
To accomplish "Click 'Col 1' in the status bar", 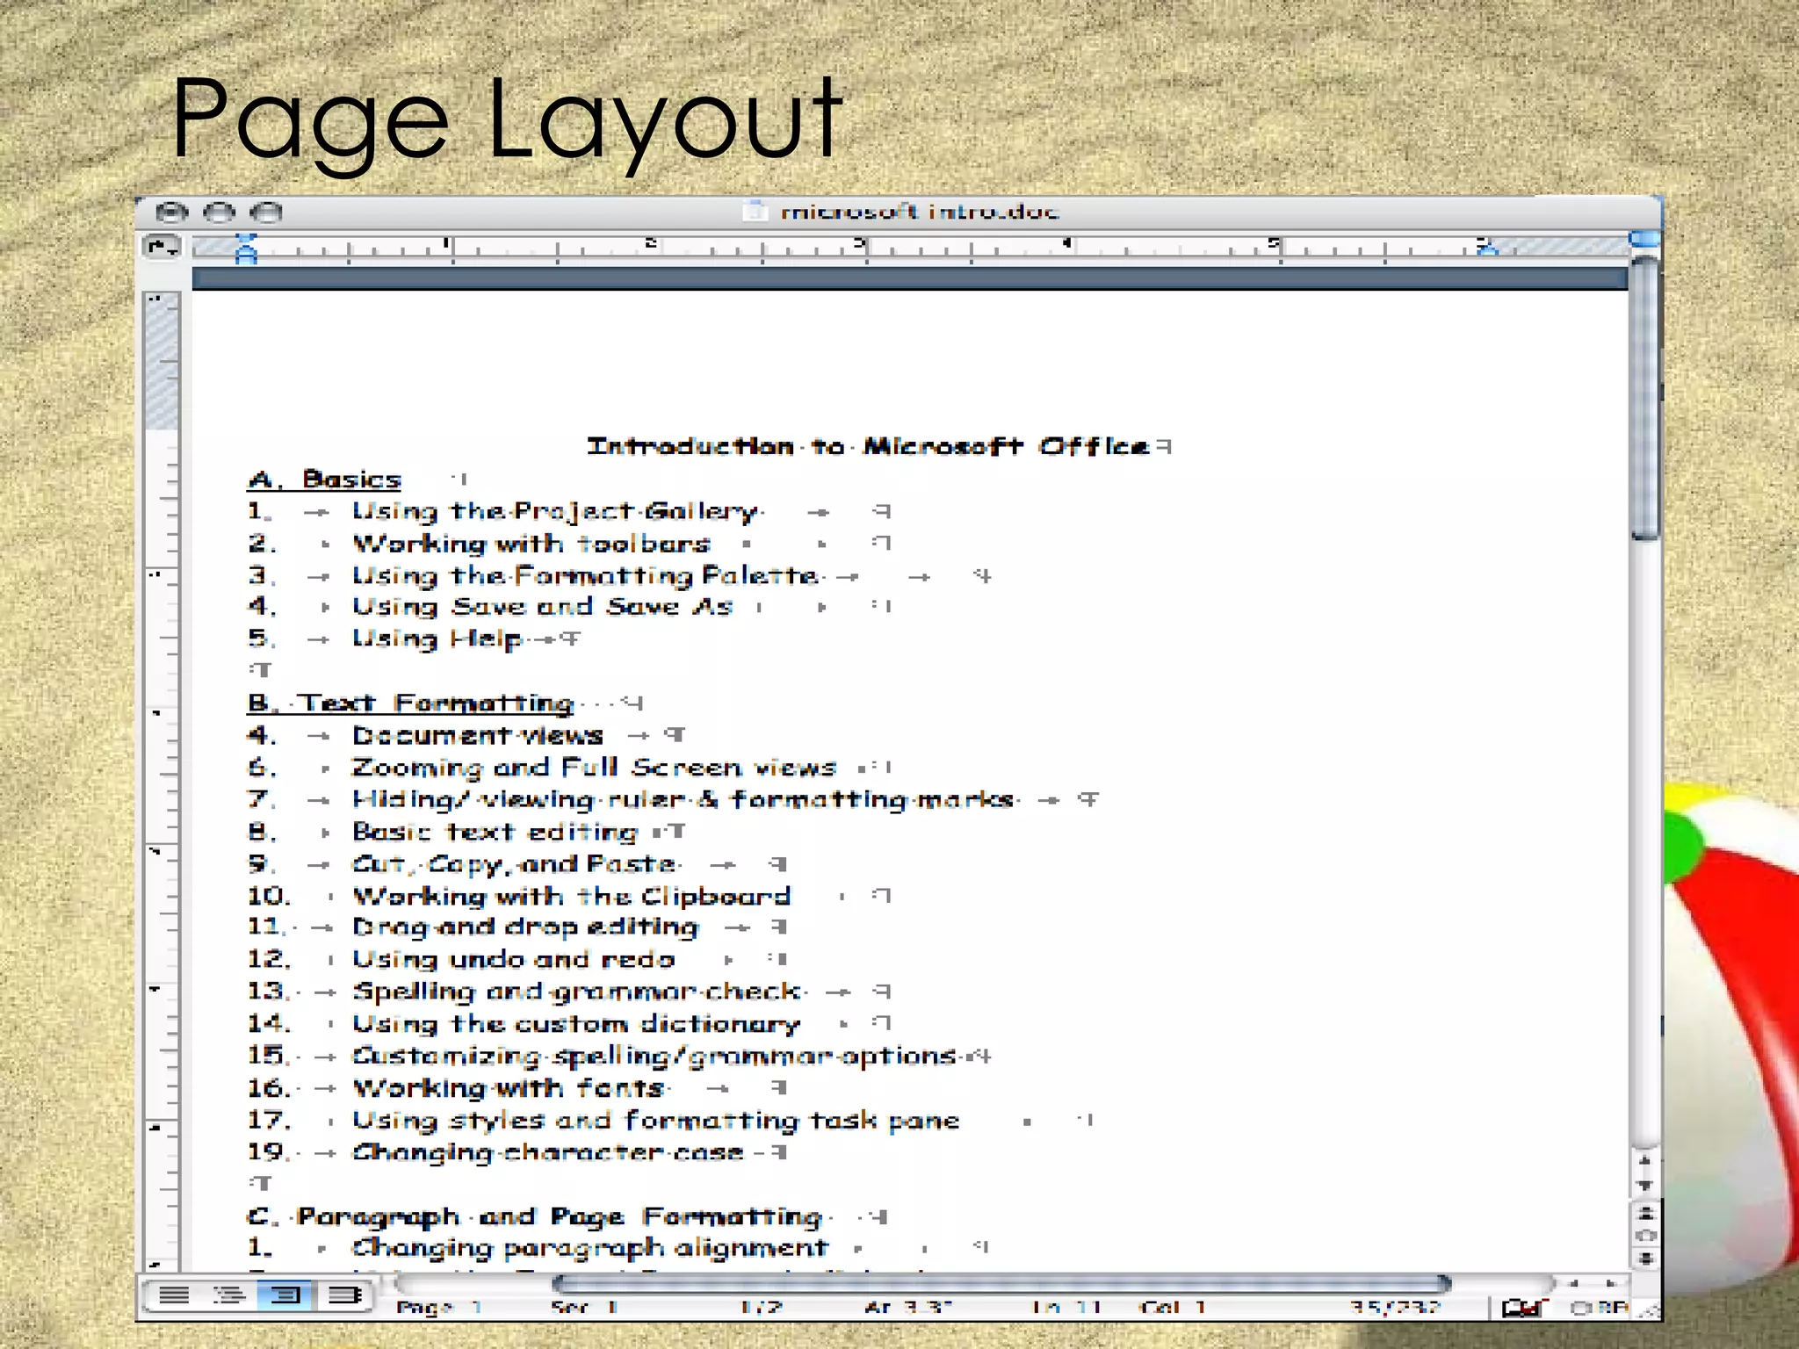I will pyautogui.click(x=1174, y=1308).
